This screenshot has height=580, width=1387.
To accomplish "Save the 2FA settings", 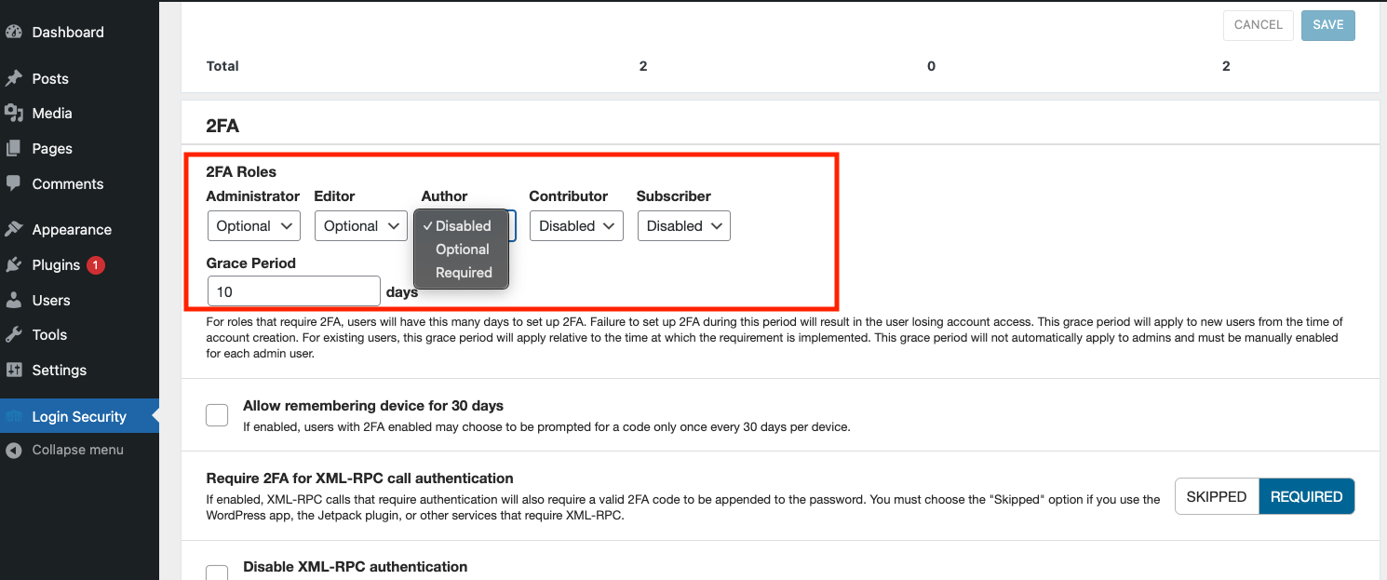I will click(x=1327, y=25).
